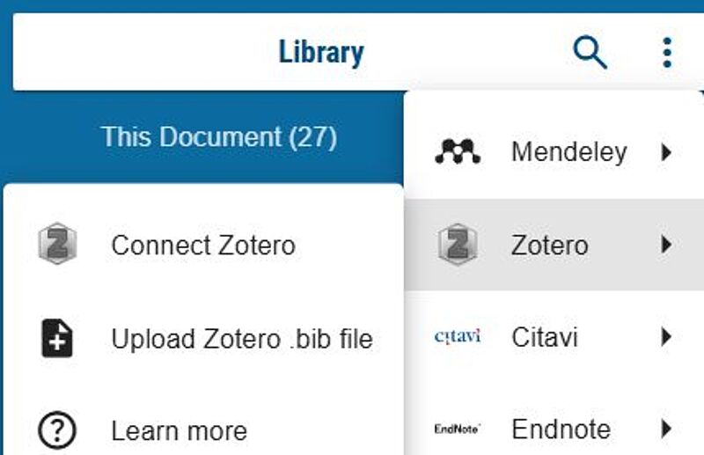Click the question mark help icon
This screenshot has height=455, width=704.
click(58, 431)
